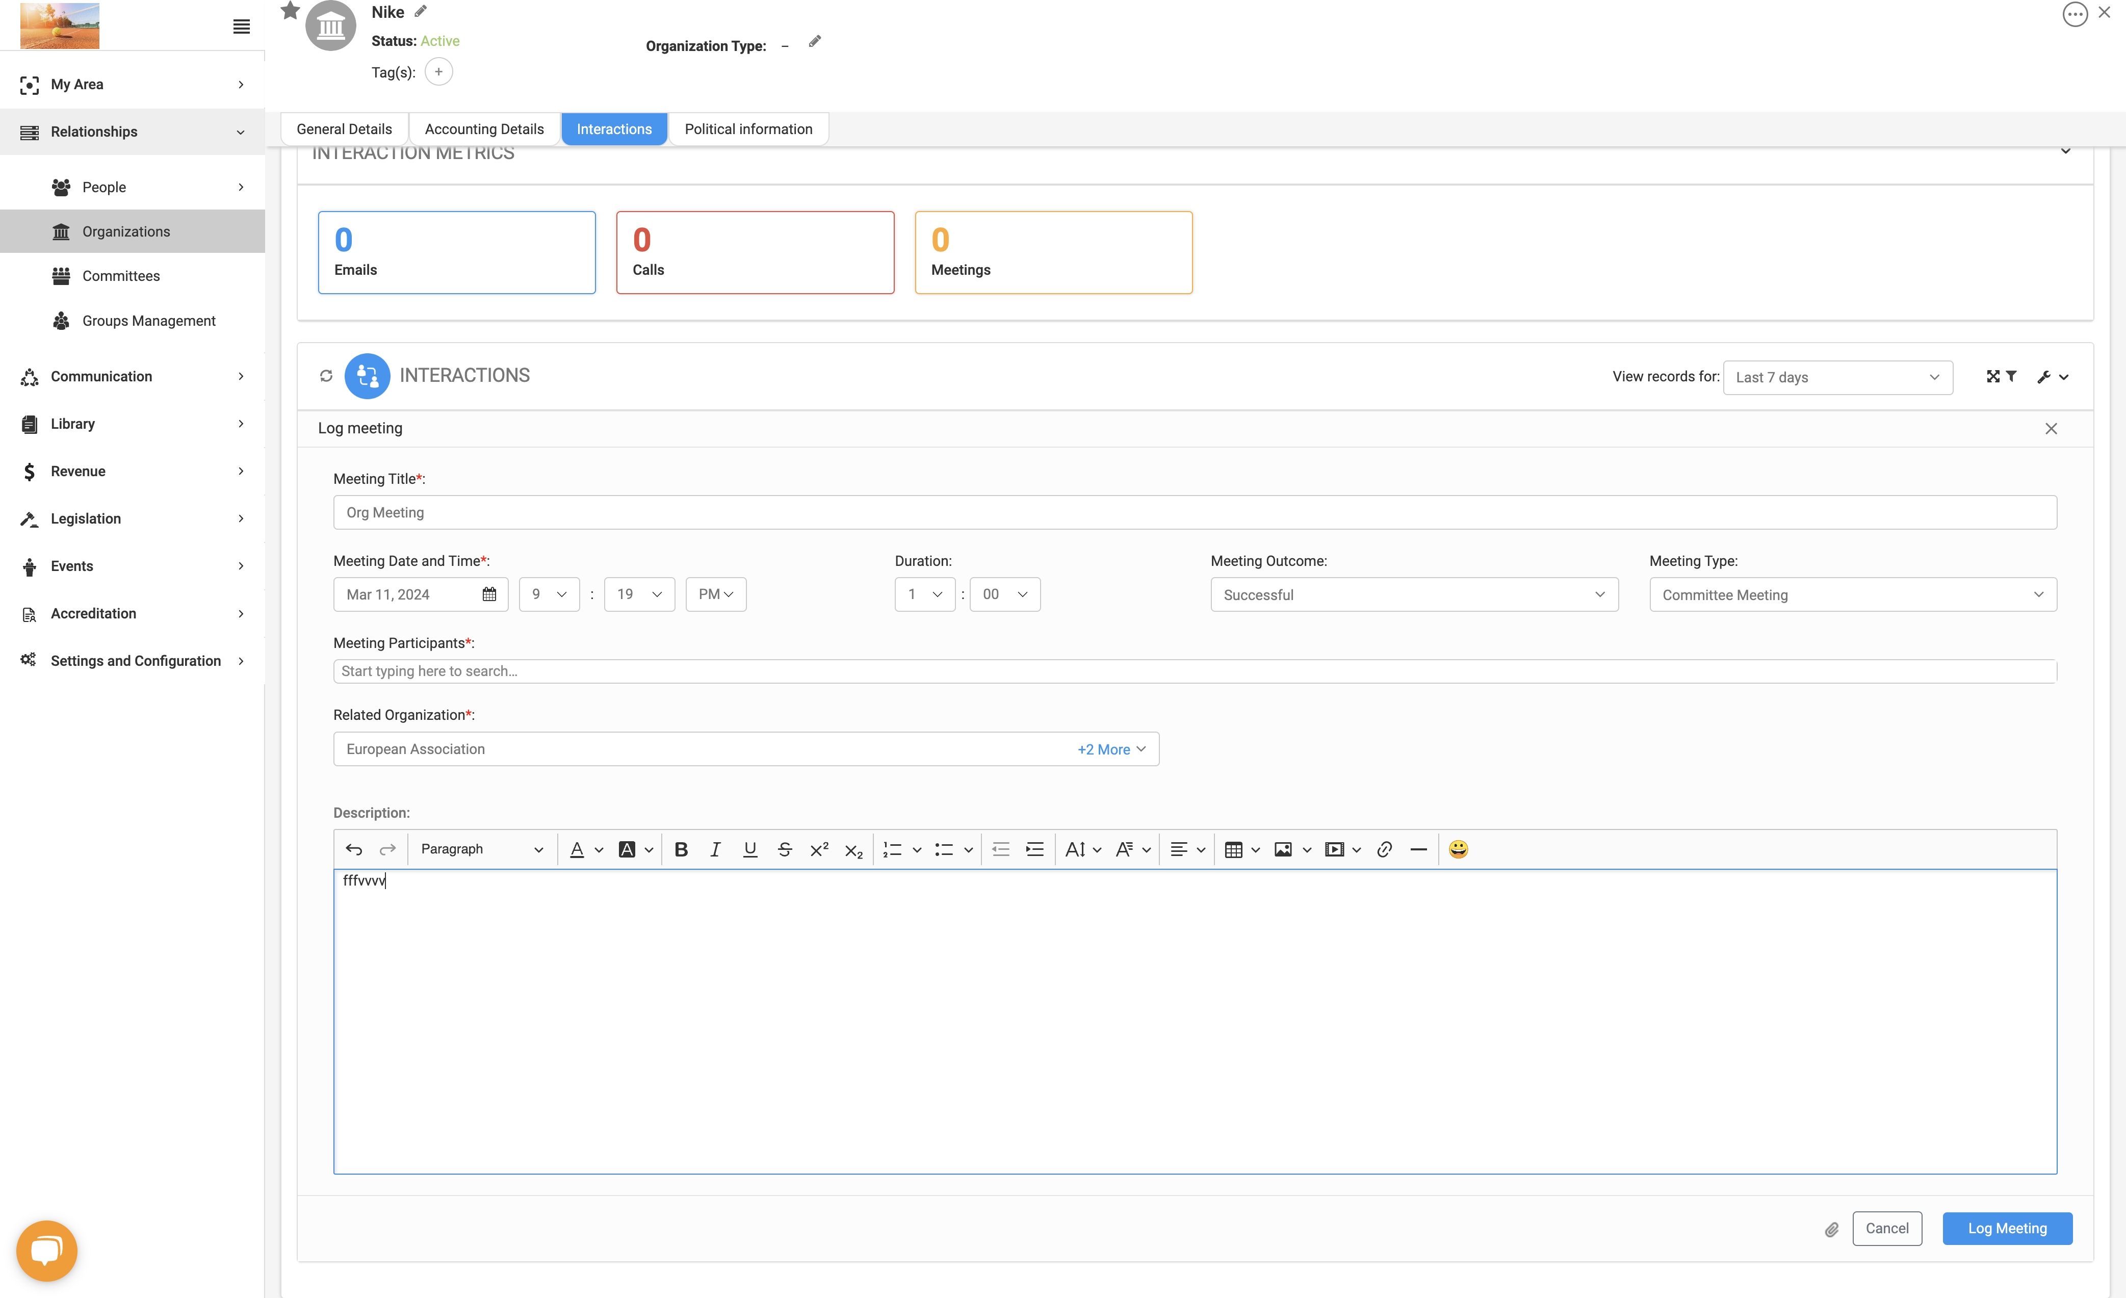
Task: Open the chat support widget
Action: [46, 1251]
